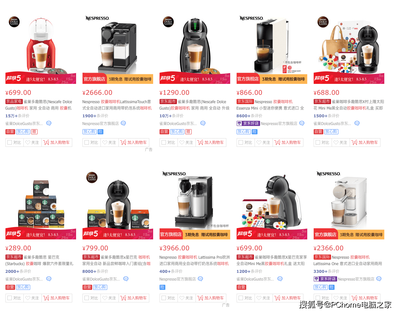Enable the 对比 checkbox for the ¥799.00 Starbucks machine set
The width and height of the screenshot is (401, 313).
(x=87, y=298)
